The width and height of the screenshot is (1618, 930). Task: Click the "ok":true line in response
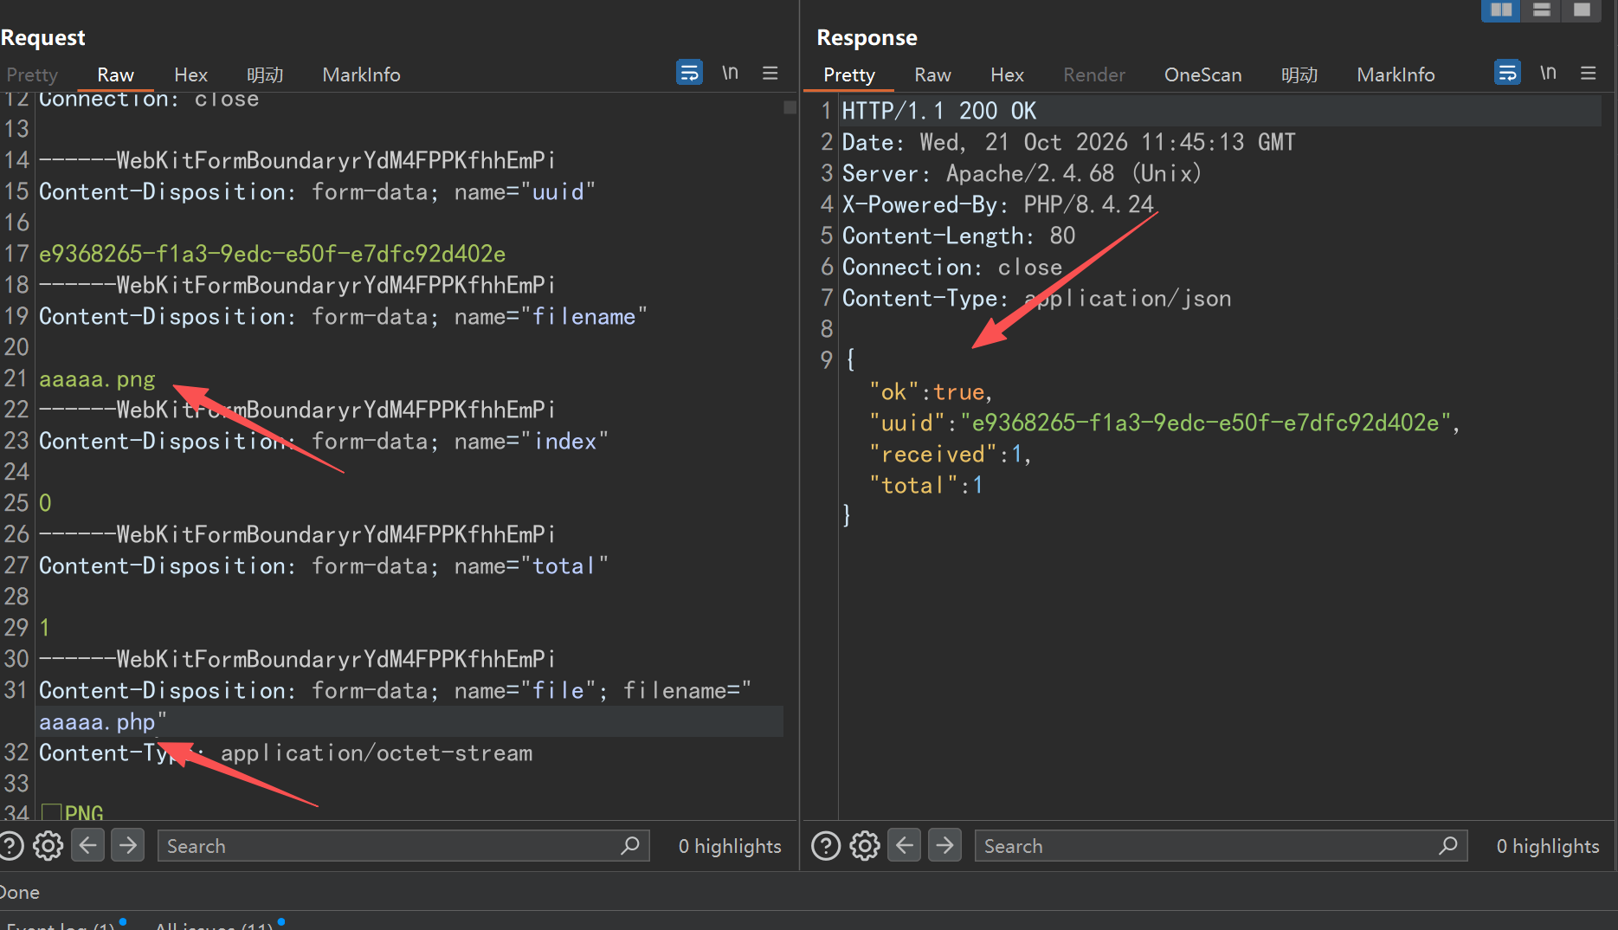[x=930, y=391]
